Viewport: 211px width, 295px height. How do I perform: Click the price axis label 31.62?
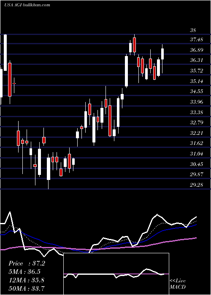197,143
